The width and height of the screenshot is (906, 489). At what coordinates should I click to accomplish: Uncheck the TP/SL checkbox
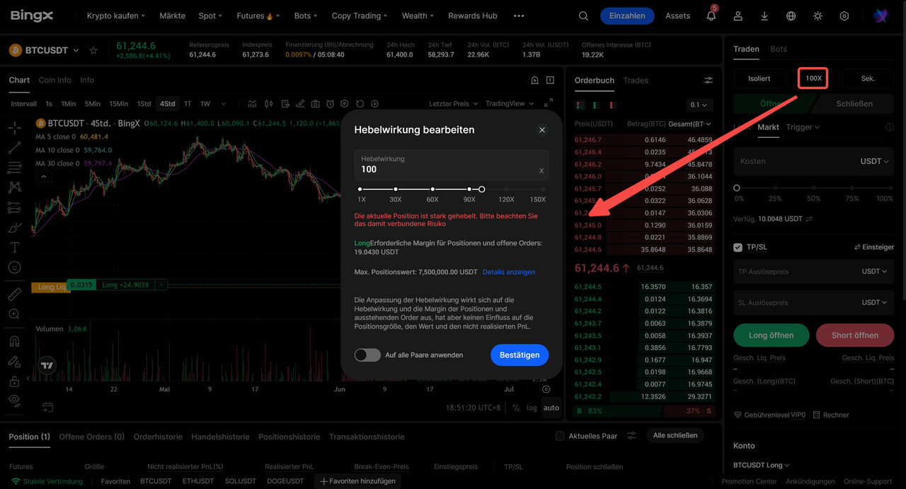tap(738, 247)
